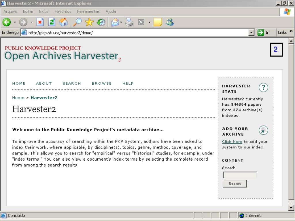Expand the Links toolbar chevron

[x=291, y=31]
